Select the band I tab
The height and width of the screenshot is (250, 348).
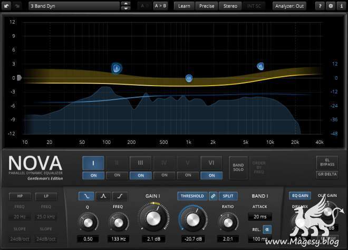click(x=93, y=163)
